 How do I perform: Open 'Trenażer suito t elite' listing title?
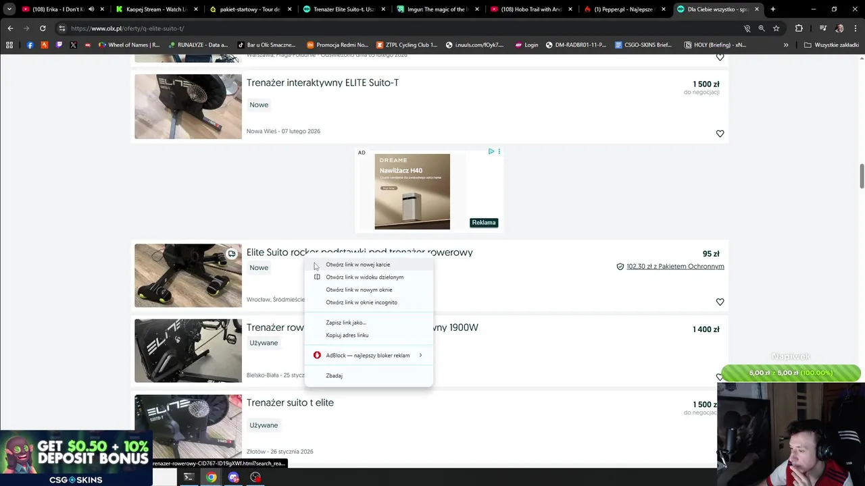(x=290, y=402)
